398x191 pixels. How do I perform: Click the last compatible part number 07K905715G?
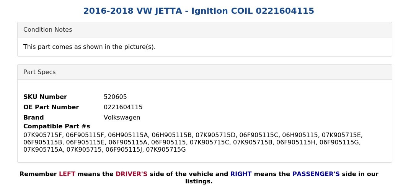166,150
